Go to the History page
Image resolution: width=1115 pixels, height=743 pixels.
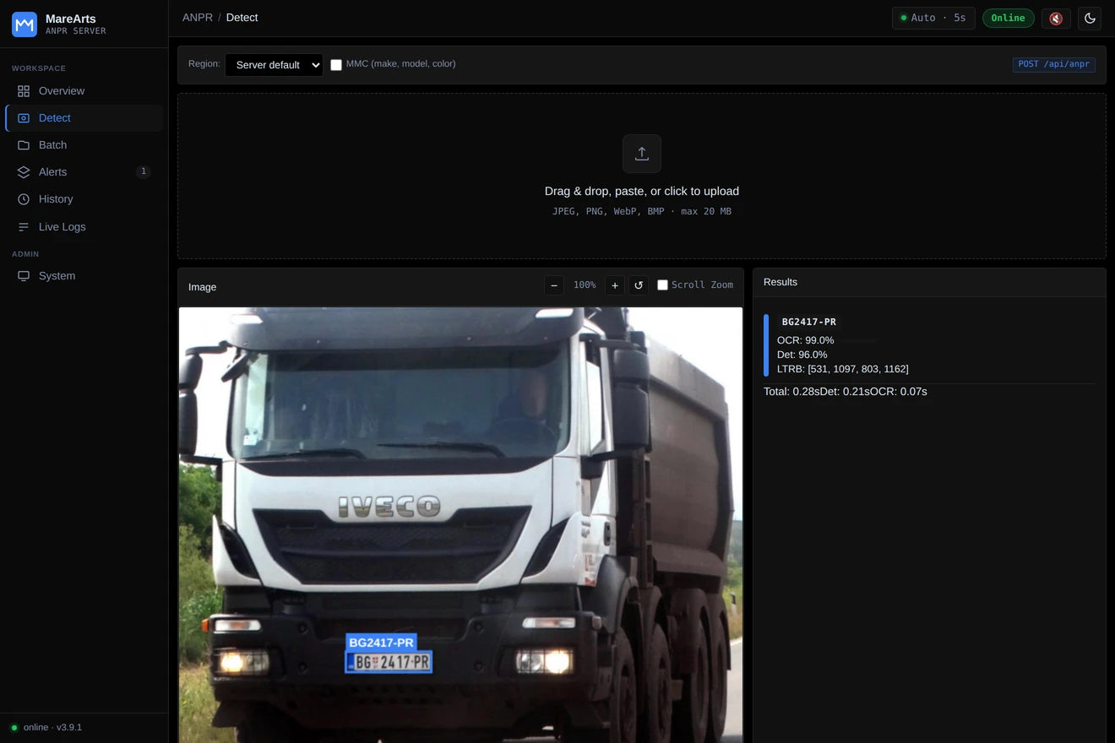tap(84, 199)
